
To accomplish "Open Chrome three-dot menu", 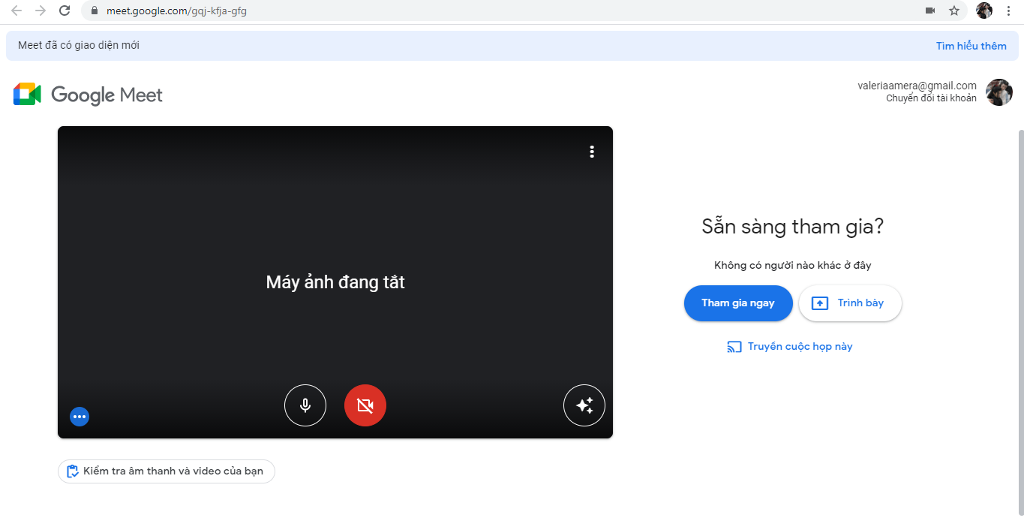I will (x=1009, y=11).
